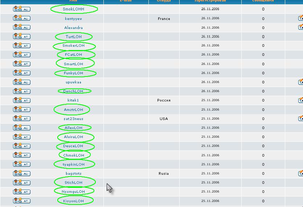Click username link SmokerLOH
Viewport: 303px width, 207px height.
coord(74,46)
